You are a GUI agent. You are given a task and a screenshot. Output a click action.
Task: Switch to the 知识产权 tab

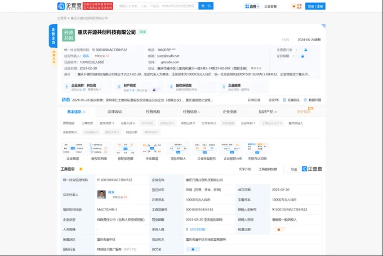[x=268, y=112]
